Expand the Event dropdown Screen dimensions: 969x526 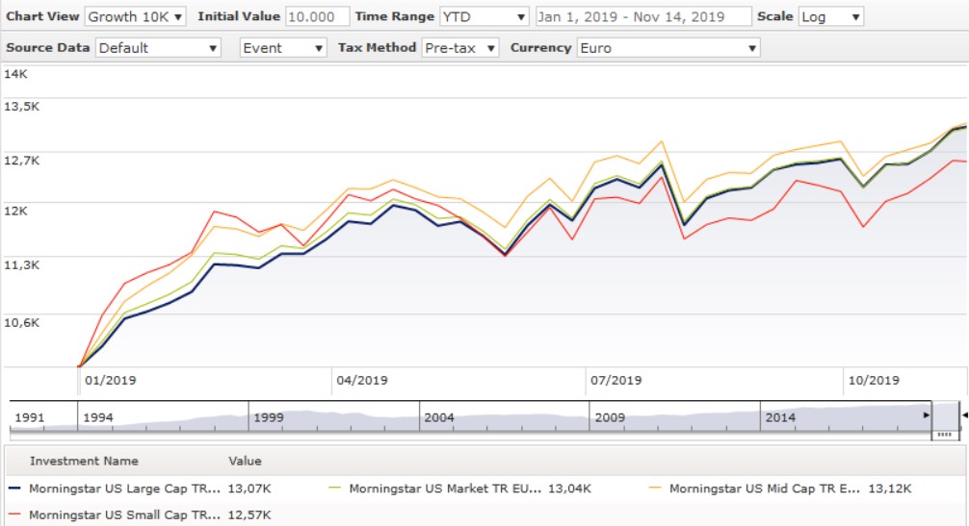283,48
